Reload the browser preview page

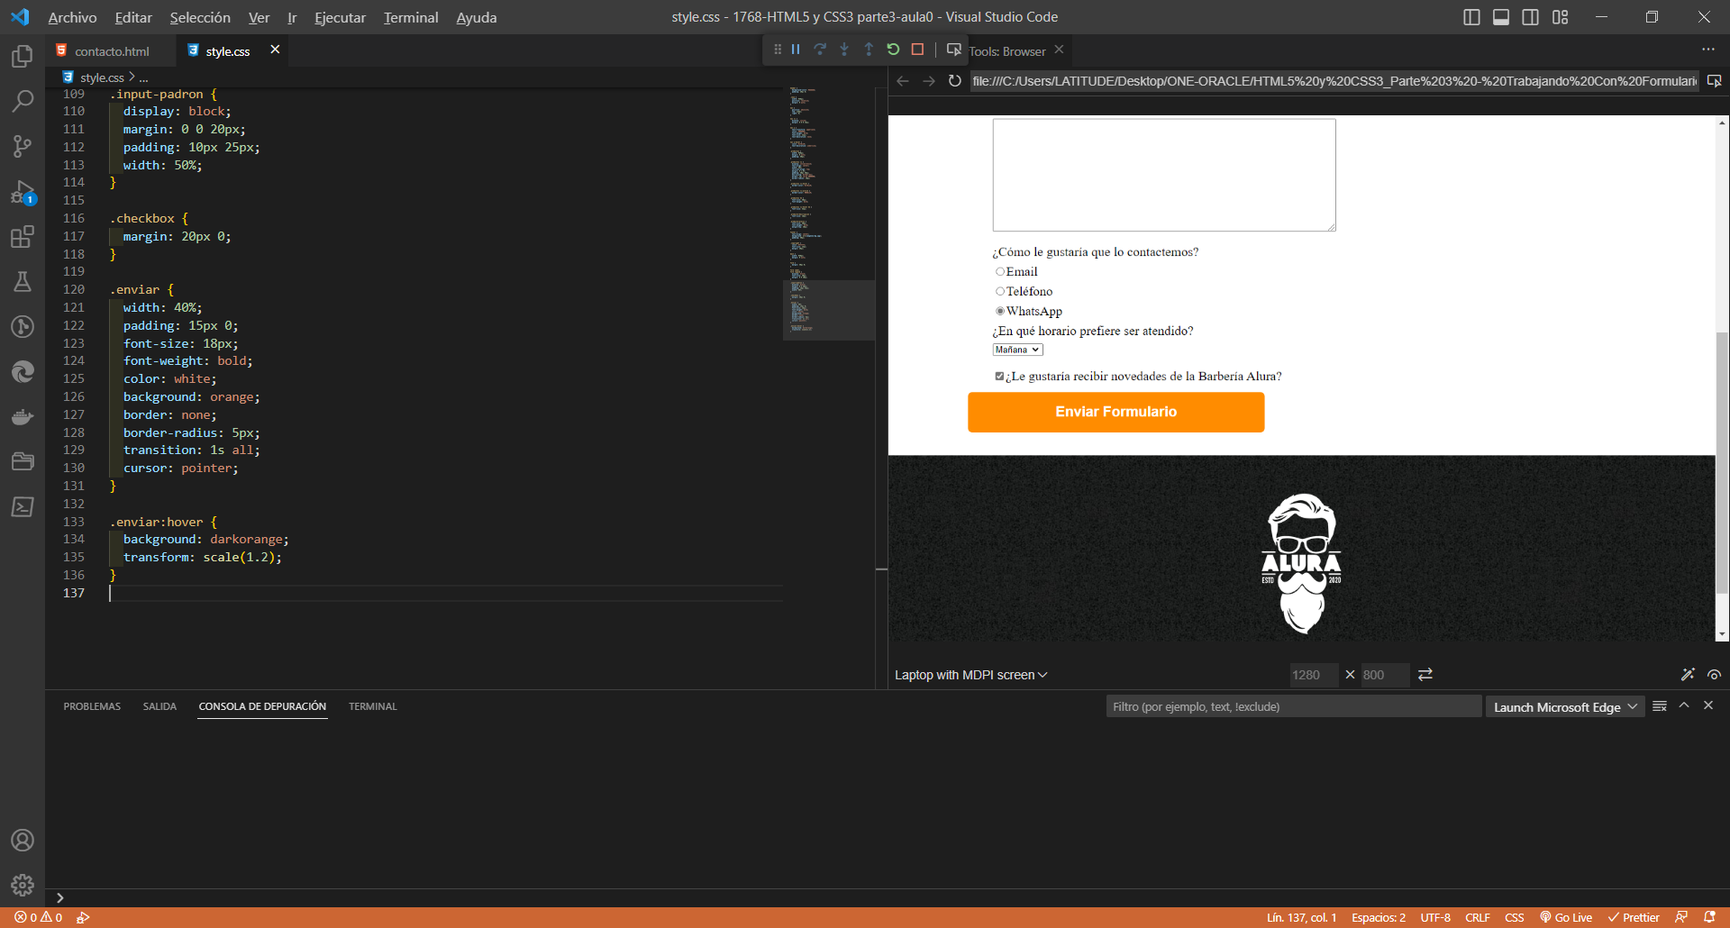click(x=955, y=81)
